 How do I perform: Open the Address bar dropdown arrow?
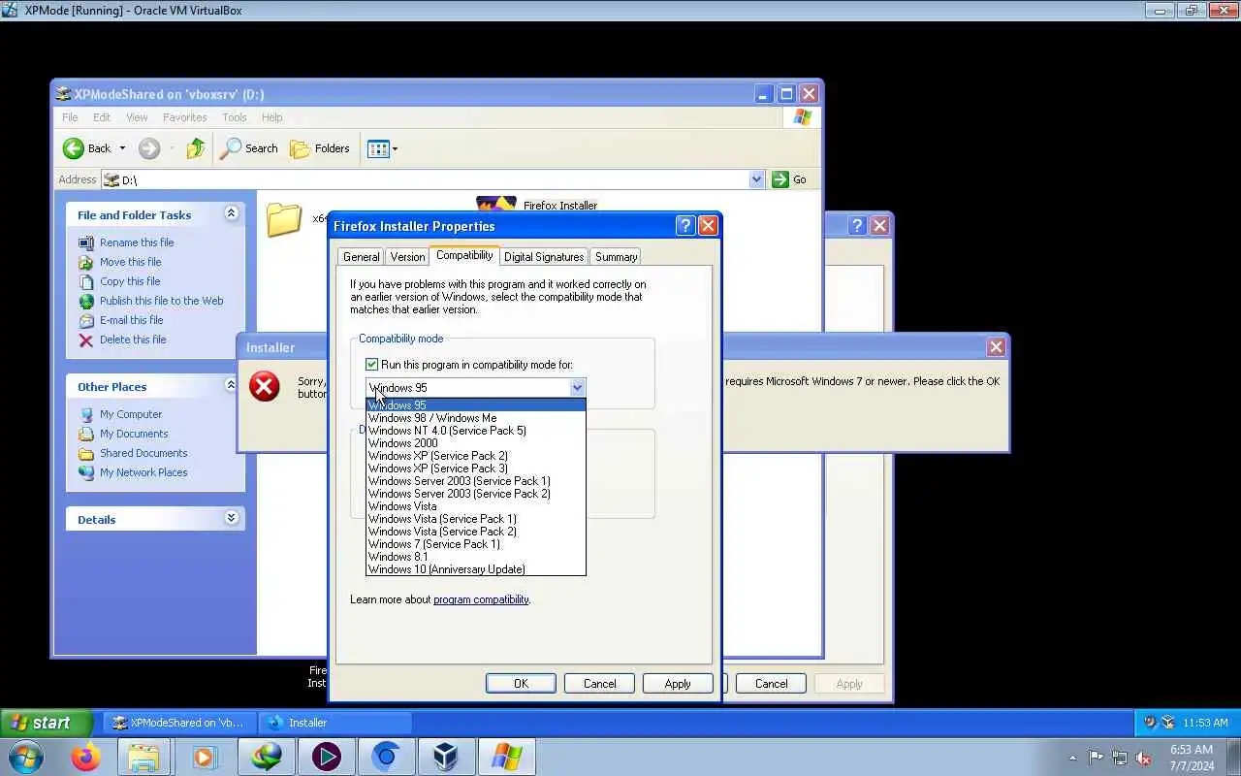(x=757, y=179)
